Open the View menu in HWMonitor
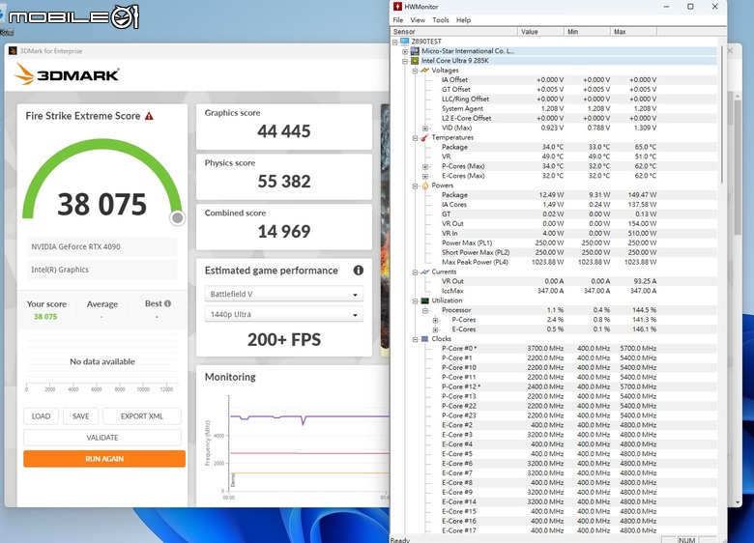The image size is (754, 543). pos(418,20)
